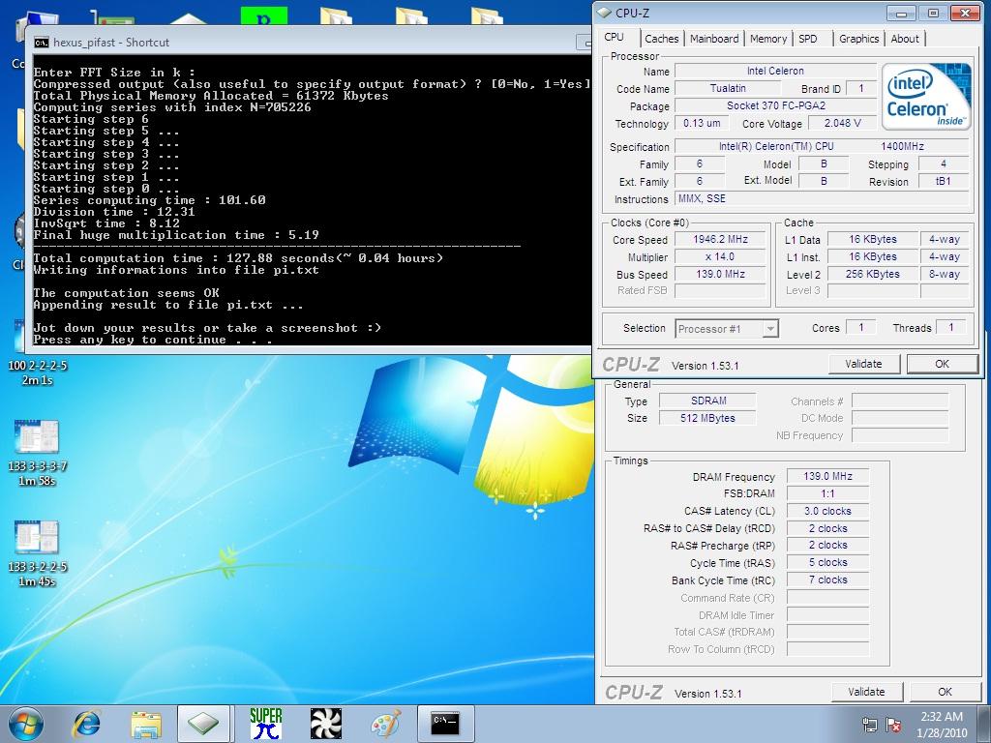Click Validate in the Memory CPU-Z window

pyautogui.click(x=866, y=692)
